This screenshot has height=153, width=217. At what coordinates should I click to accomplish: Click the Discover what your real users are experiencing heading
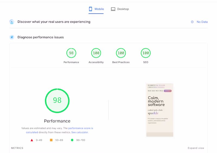54,22
